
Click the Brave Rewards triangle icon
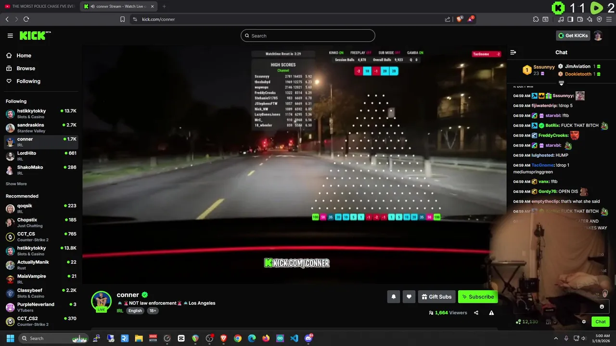coord(471,19)
